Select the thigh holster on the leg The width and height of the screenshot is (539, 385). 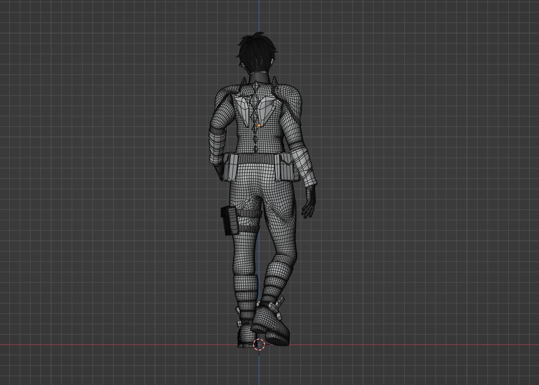[230, 221]
